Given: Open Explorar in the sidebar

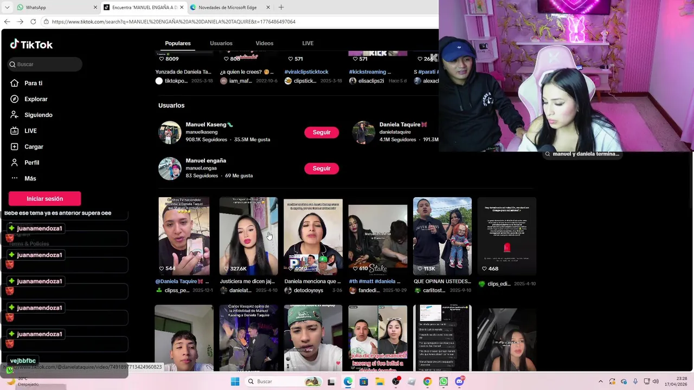Looking at the screenshot, I should pos(36,99).
